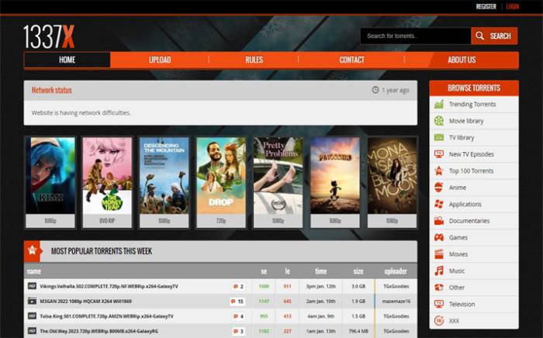Click the time column header
Screen dimensions: 543x338
320,271
